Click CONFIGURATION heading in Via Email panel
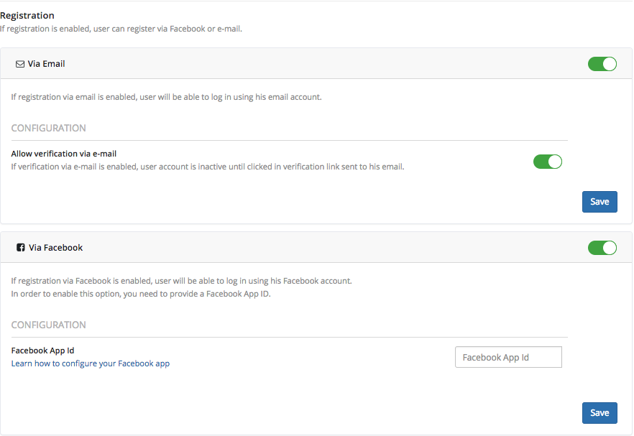The height and width of the screenshot is (436, 634). (49, 128)
